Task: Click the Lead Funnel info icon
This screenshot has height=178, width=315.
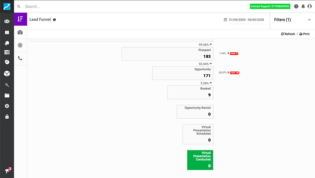Action: 54,20
